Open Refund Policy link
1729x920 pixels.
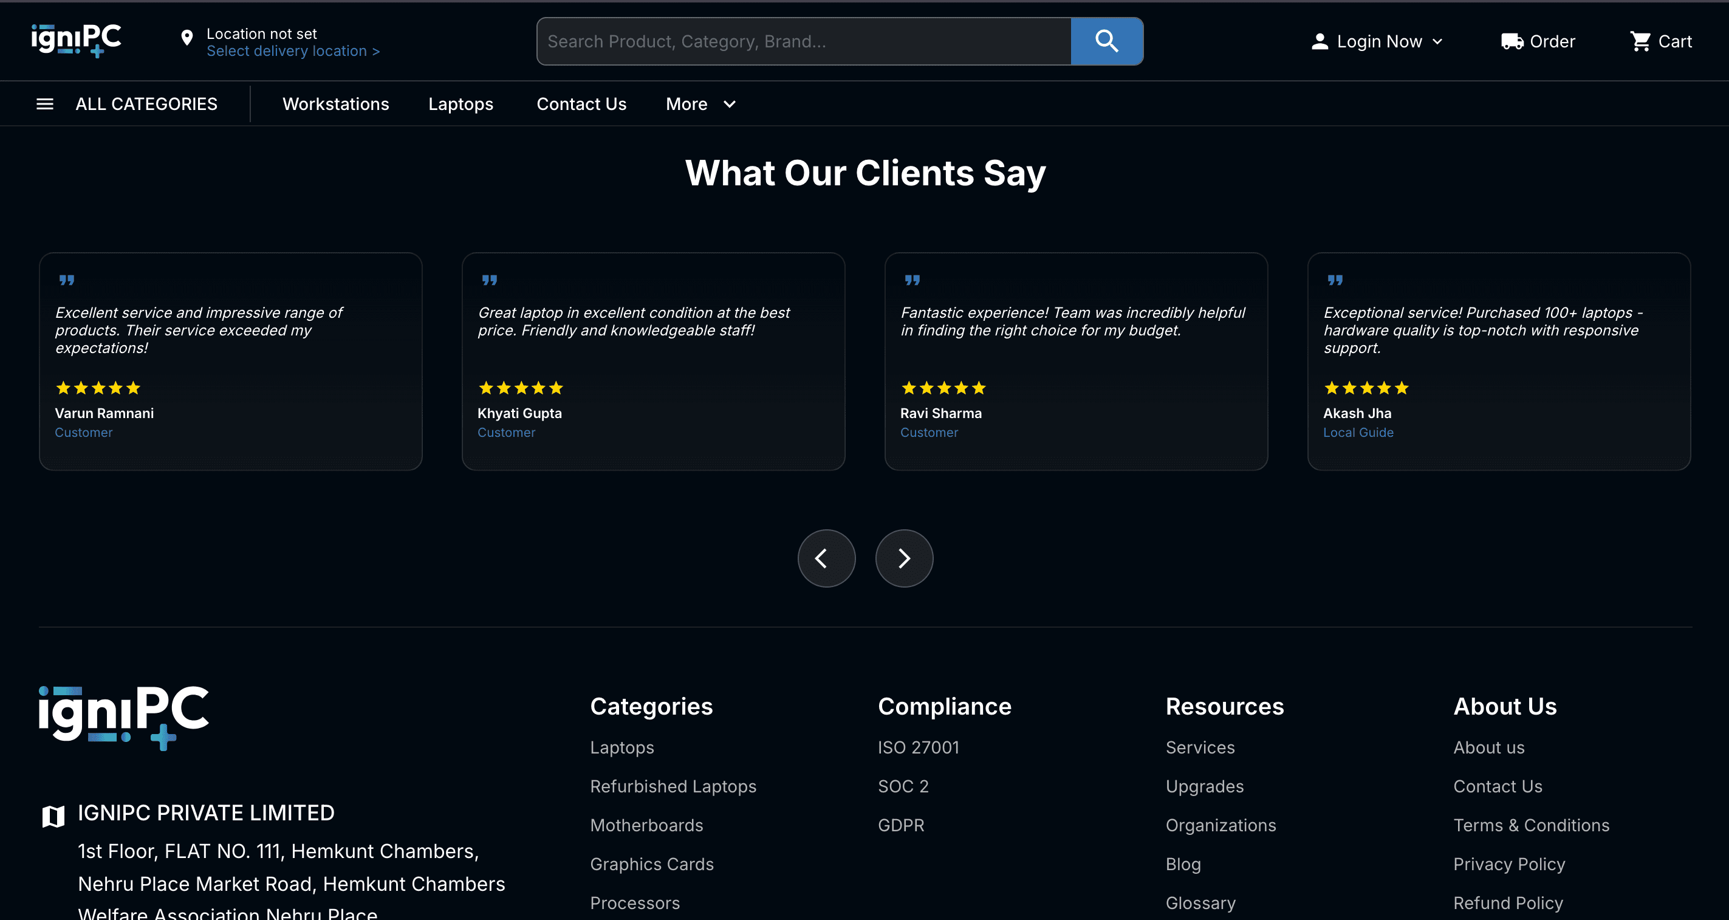point(1507,903)
